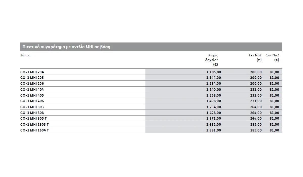Select the CO-1 MHI 1604 T model
This screenshot has width=303, height=177.
pos(35,130)
